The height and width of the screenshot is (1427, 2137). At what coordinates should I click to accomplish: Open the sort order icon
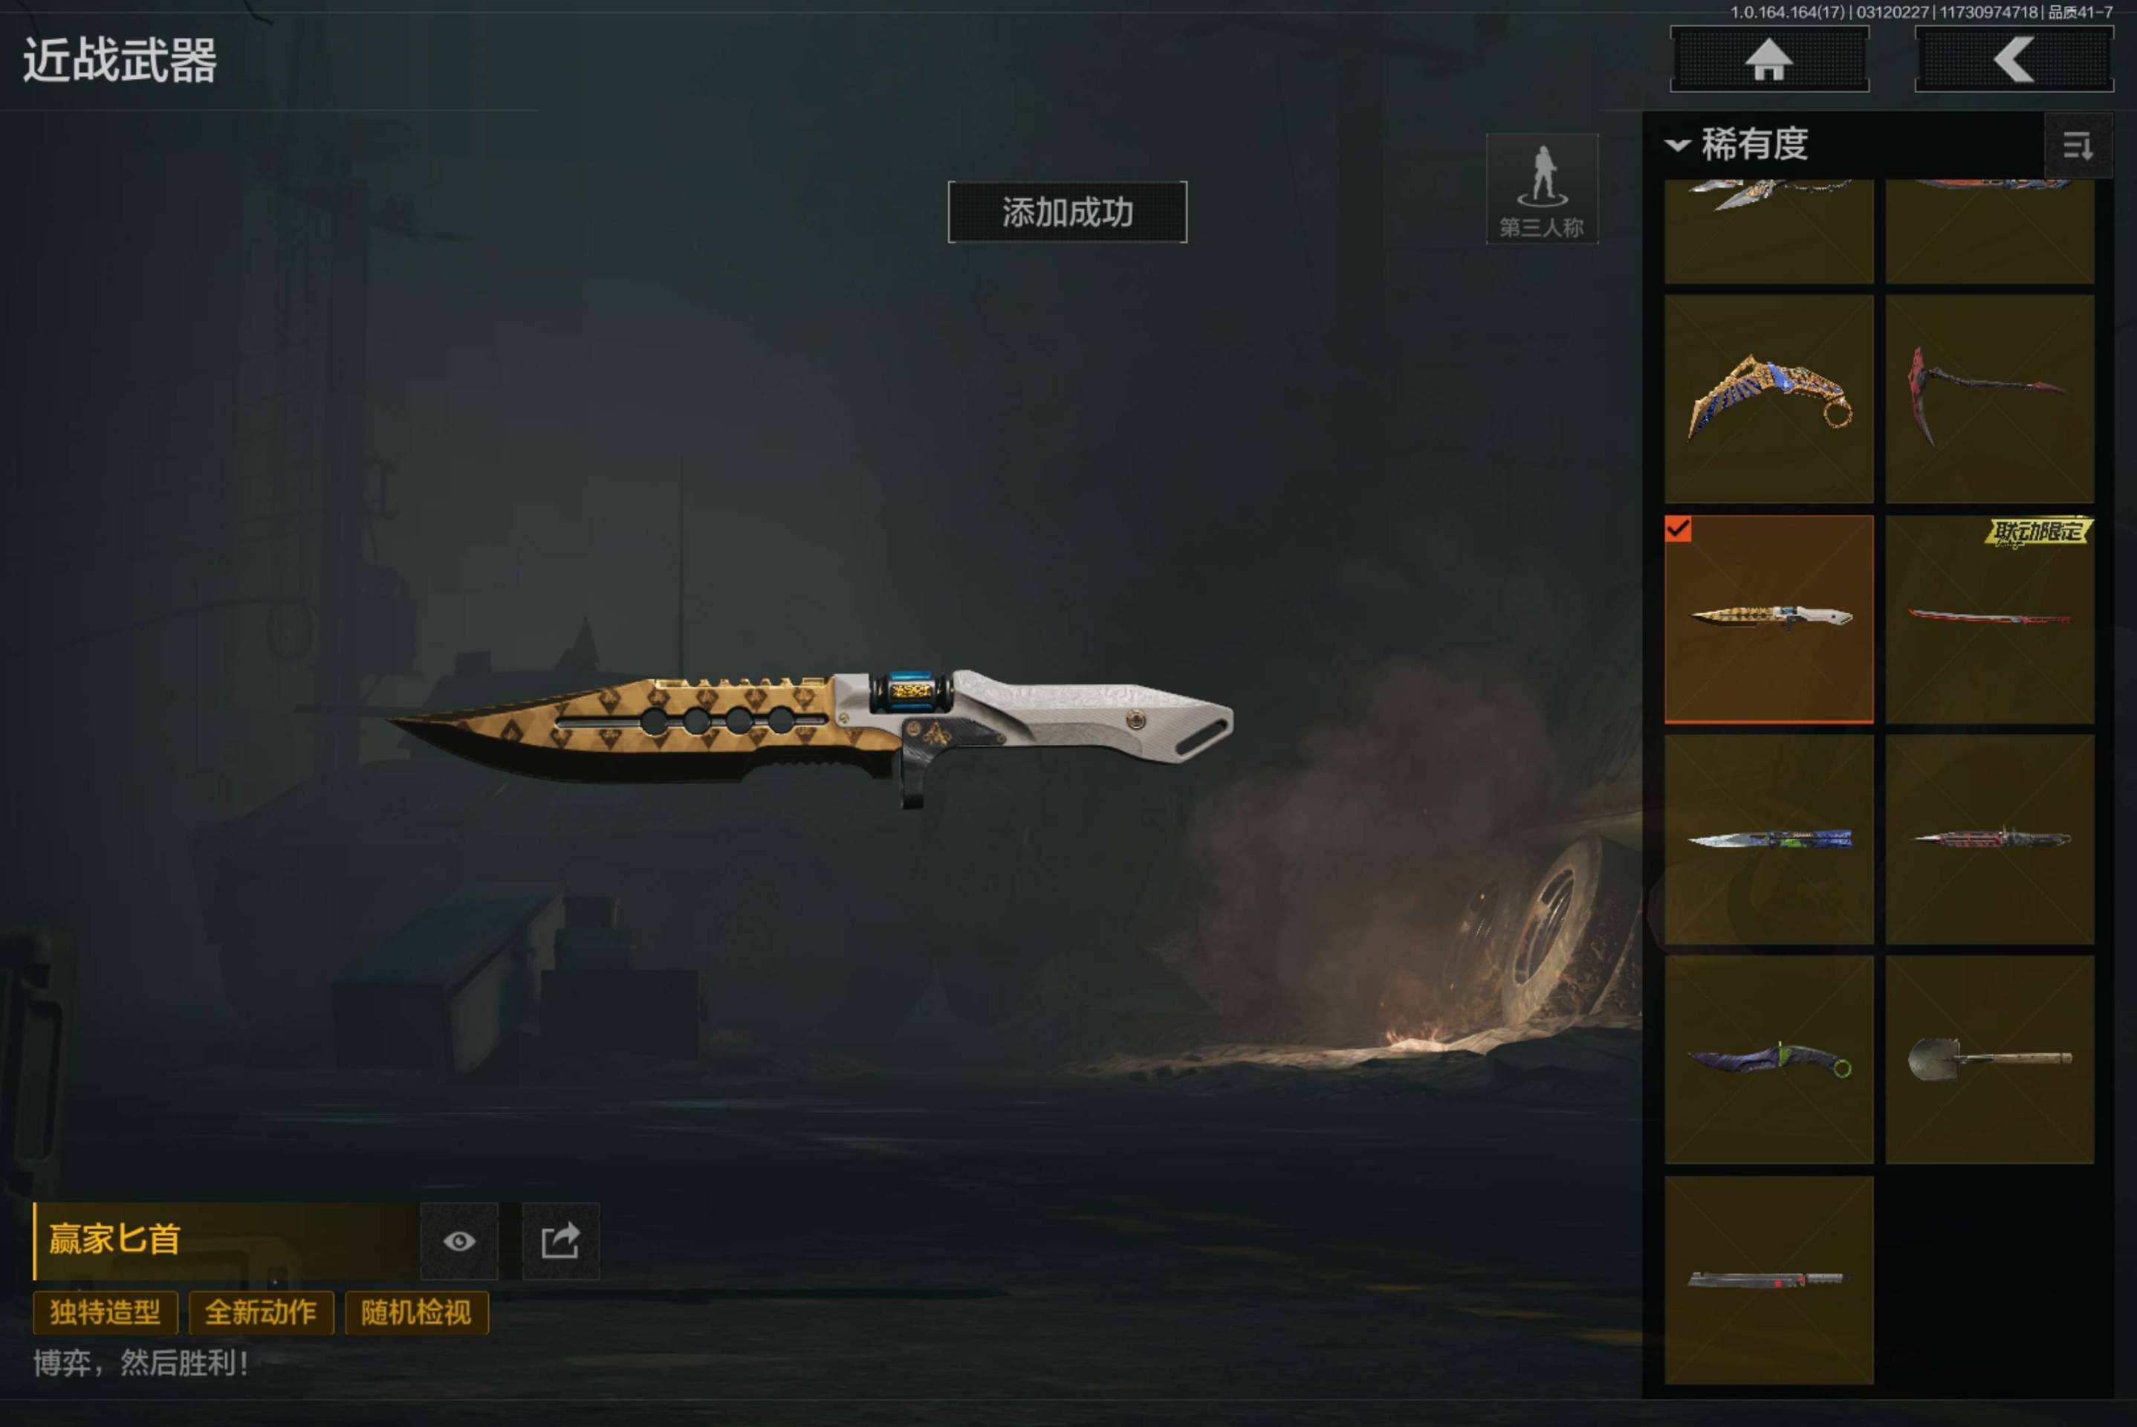(x=2078, y=145)
